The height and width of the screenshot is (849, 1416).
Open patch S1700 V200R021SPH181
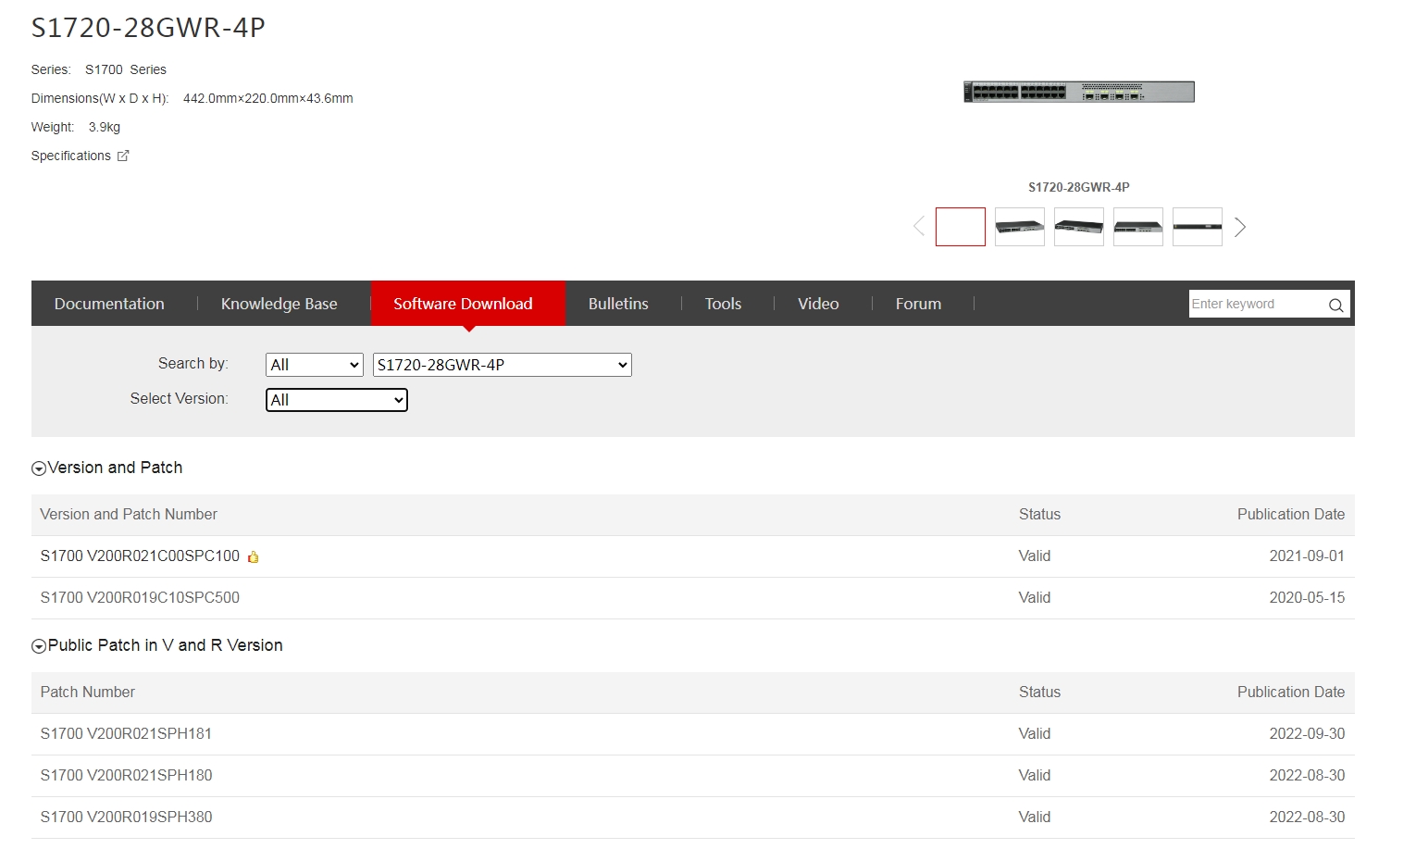(126, 734)
